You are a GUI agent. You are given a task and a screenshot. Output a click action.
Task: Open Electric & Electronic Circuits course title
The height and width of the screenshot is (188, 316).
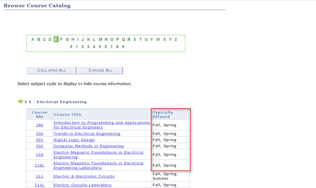84,176
